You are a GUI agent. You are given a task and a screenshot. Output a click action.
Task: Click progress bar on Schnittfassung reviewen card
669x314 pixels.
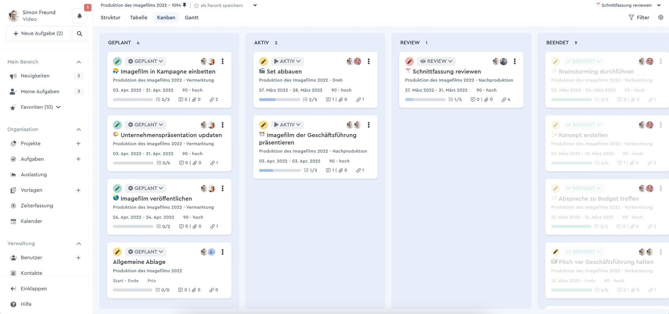pos(425,99)
